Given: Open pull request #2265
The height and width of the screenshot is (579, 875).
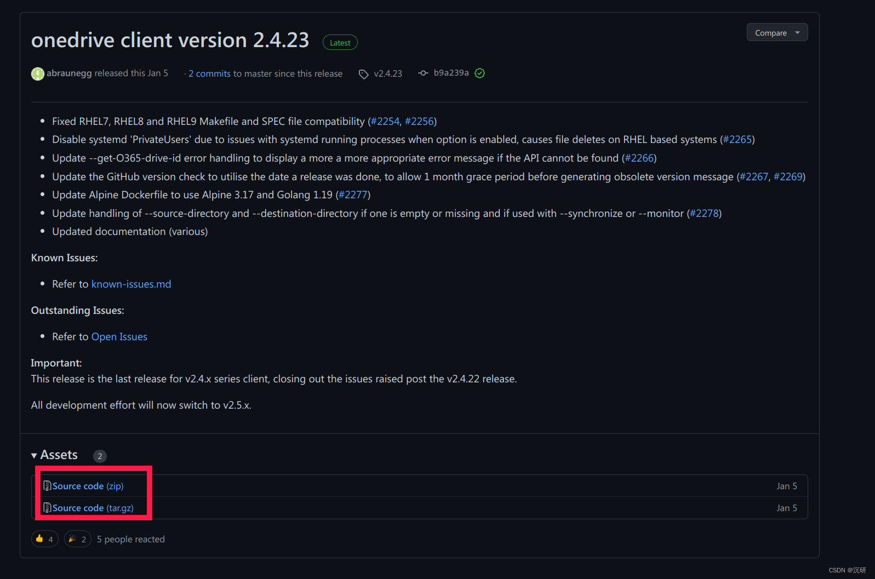Looking at the screenshot, I should [x=737, y=140].
